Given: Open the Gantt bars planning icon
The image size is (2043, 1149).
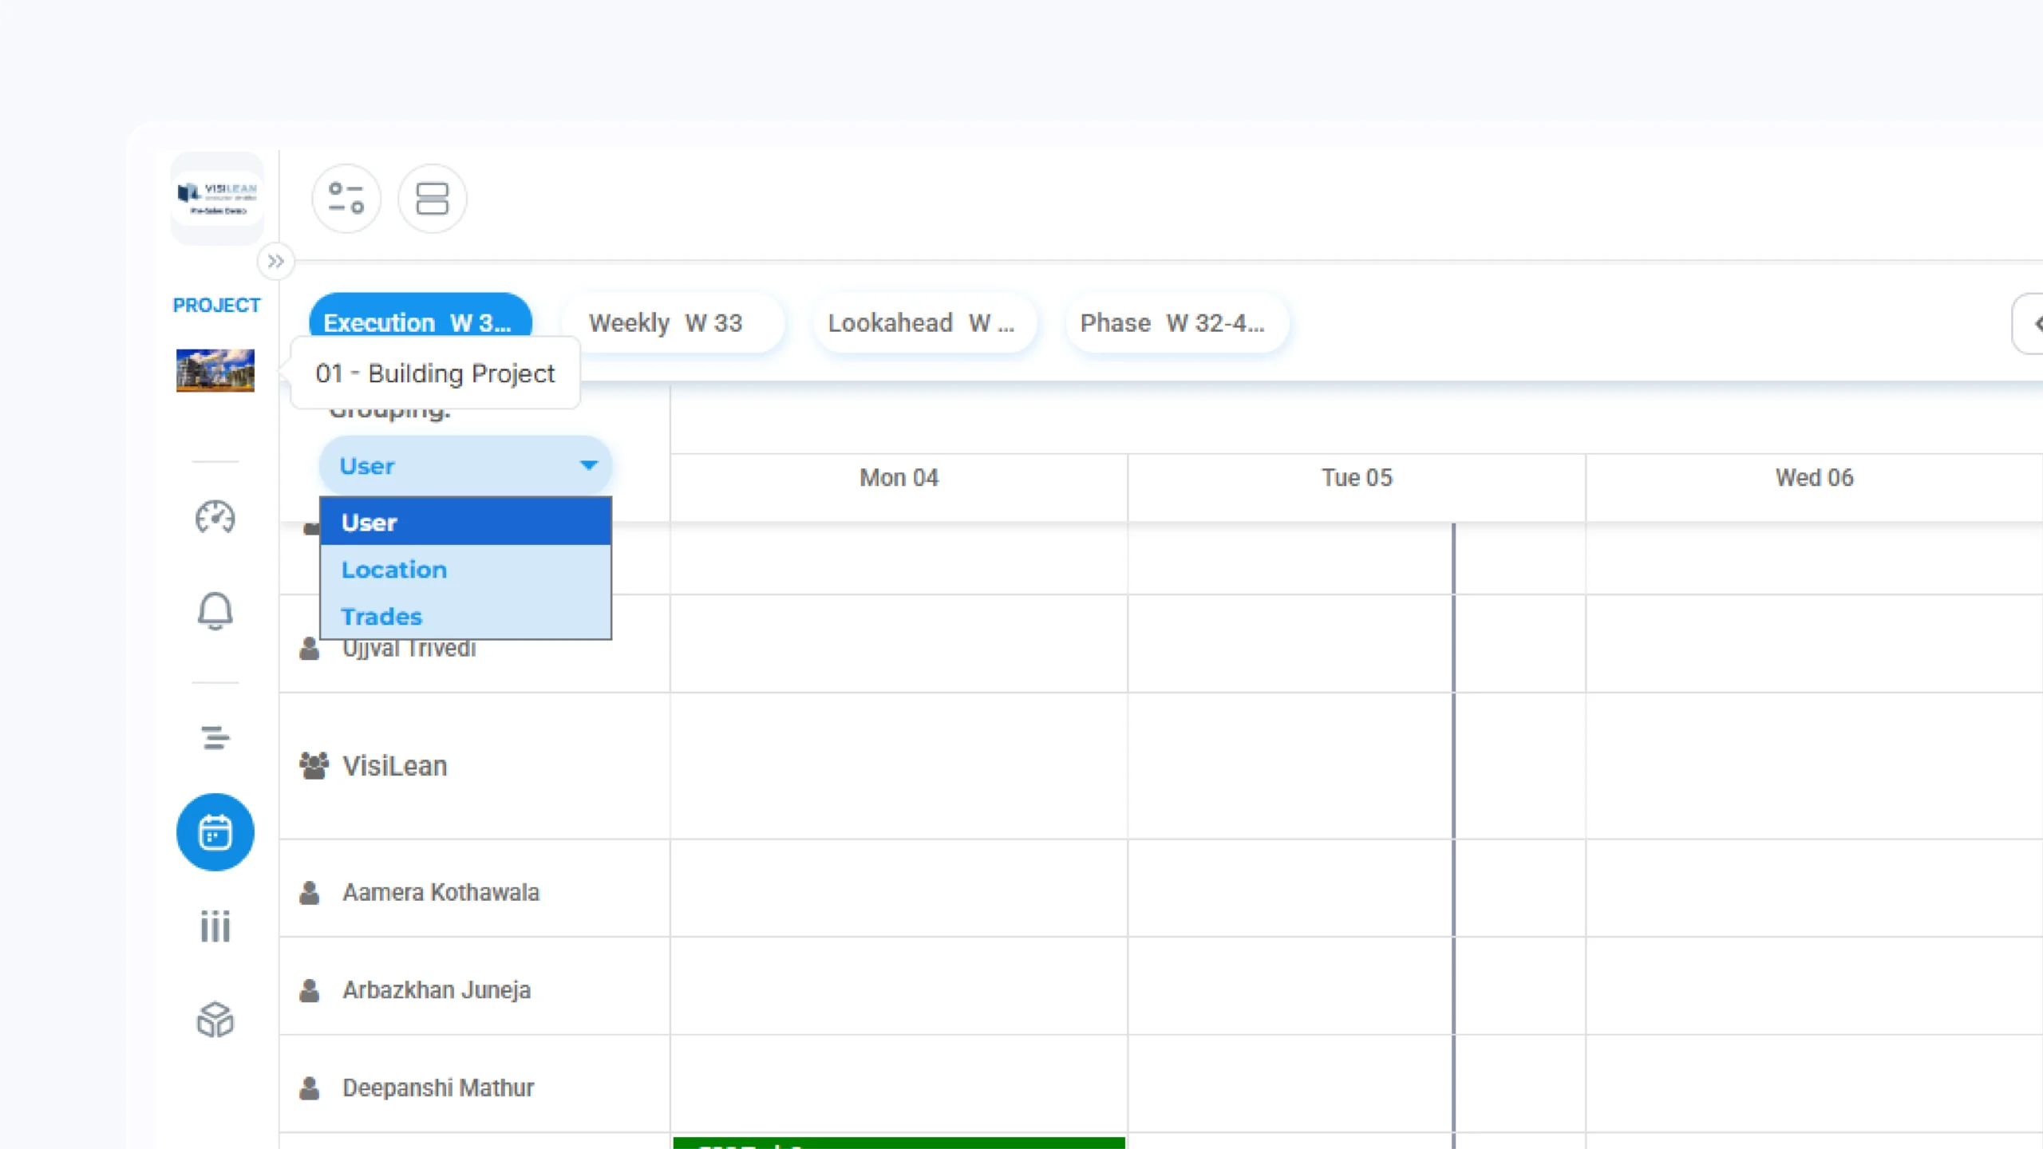Looking at the screenshot, I should pos(215,737).
